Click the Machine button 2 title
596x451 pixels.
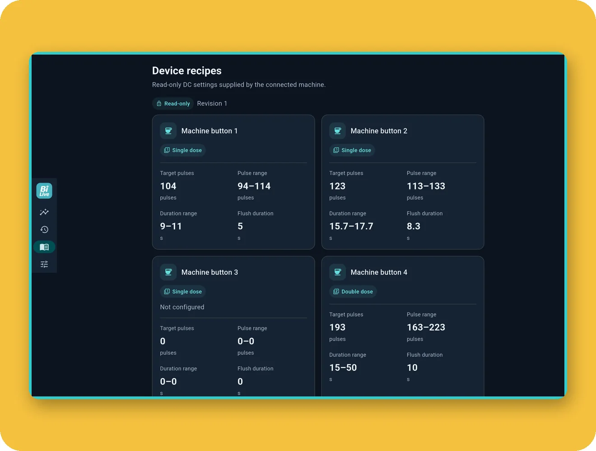[379, 131]
